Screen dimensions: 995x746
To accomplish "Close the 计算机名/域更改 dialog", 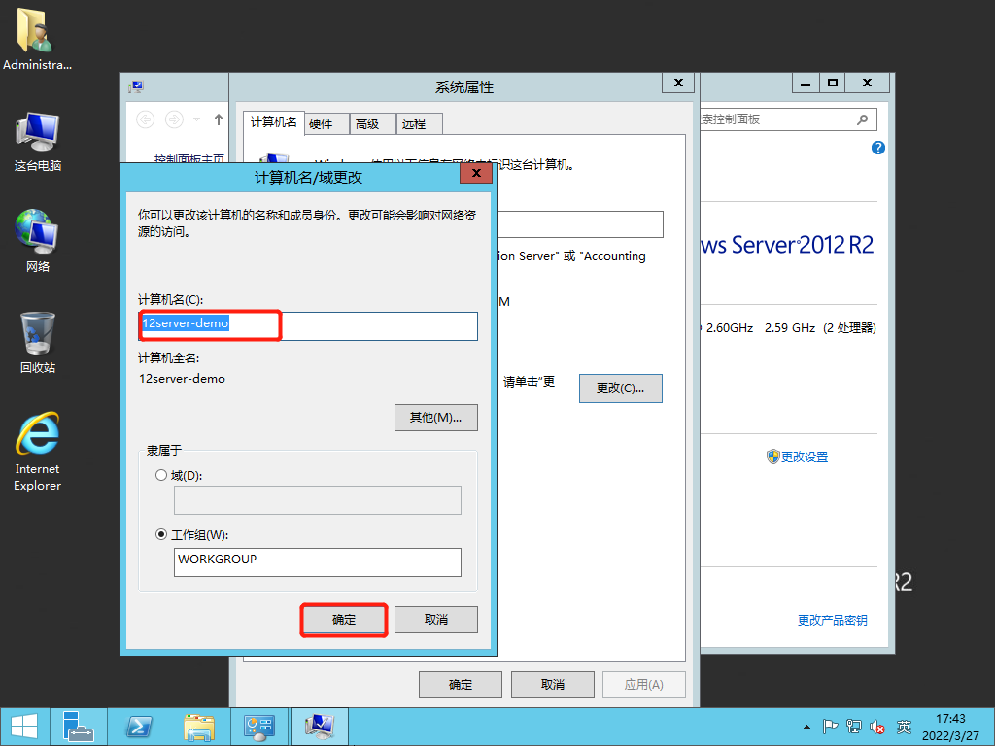I will (x=476, y=173).
